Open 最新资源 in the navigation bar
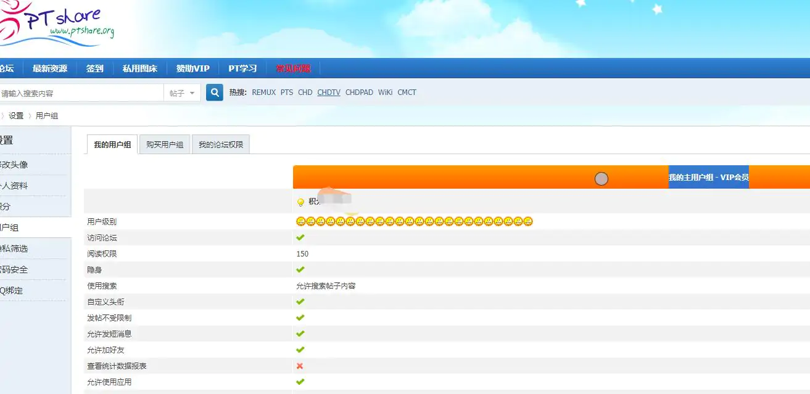Viewport: 810px width, 394px height. (50, 68)
